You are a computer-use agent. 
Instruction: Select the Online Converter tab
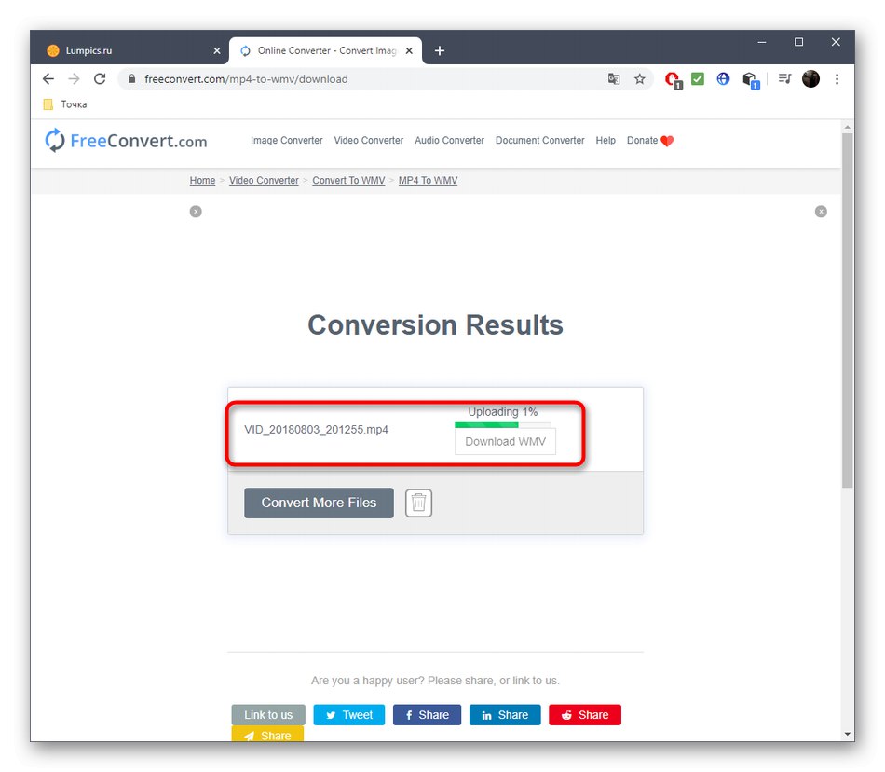coord(326,51)
